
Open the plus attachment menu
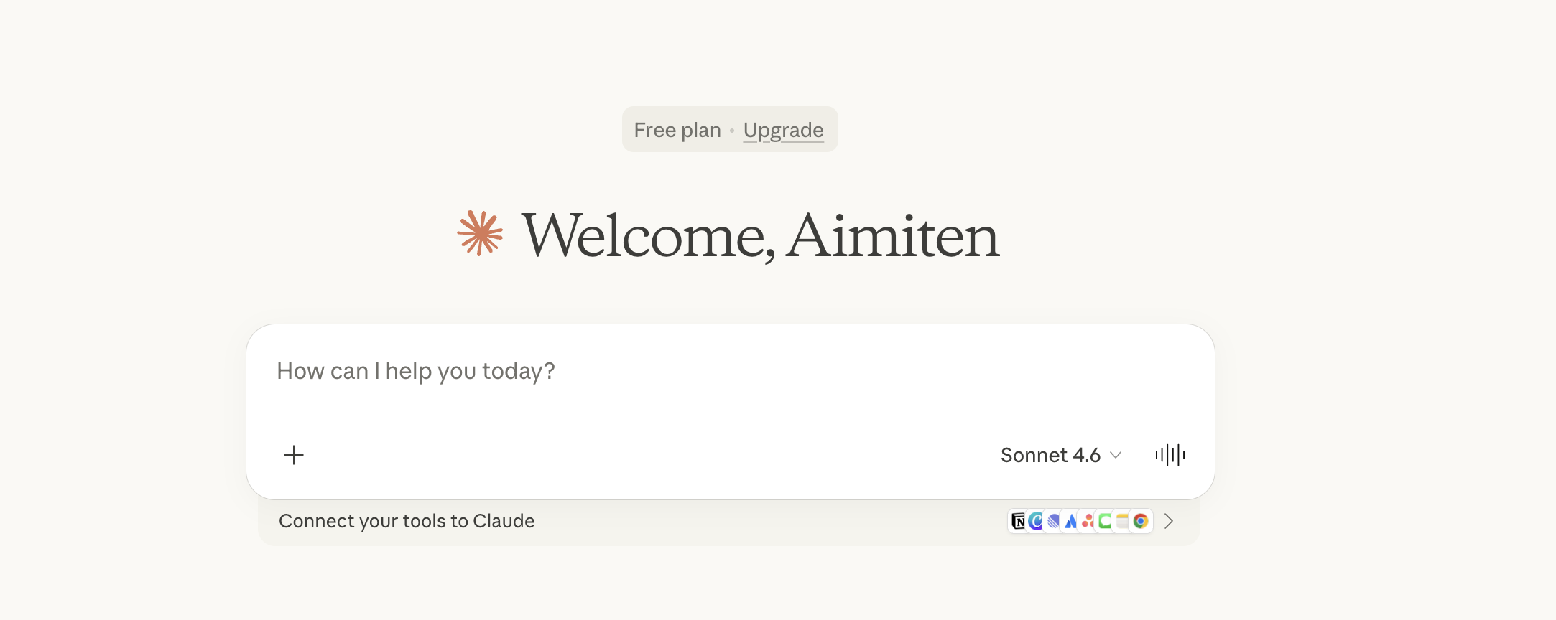click(294, 455)
